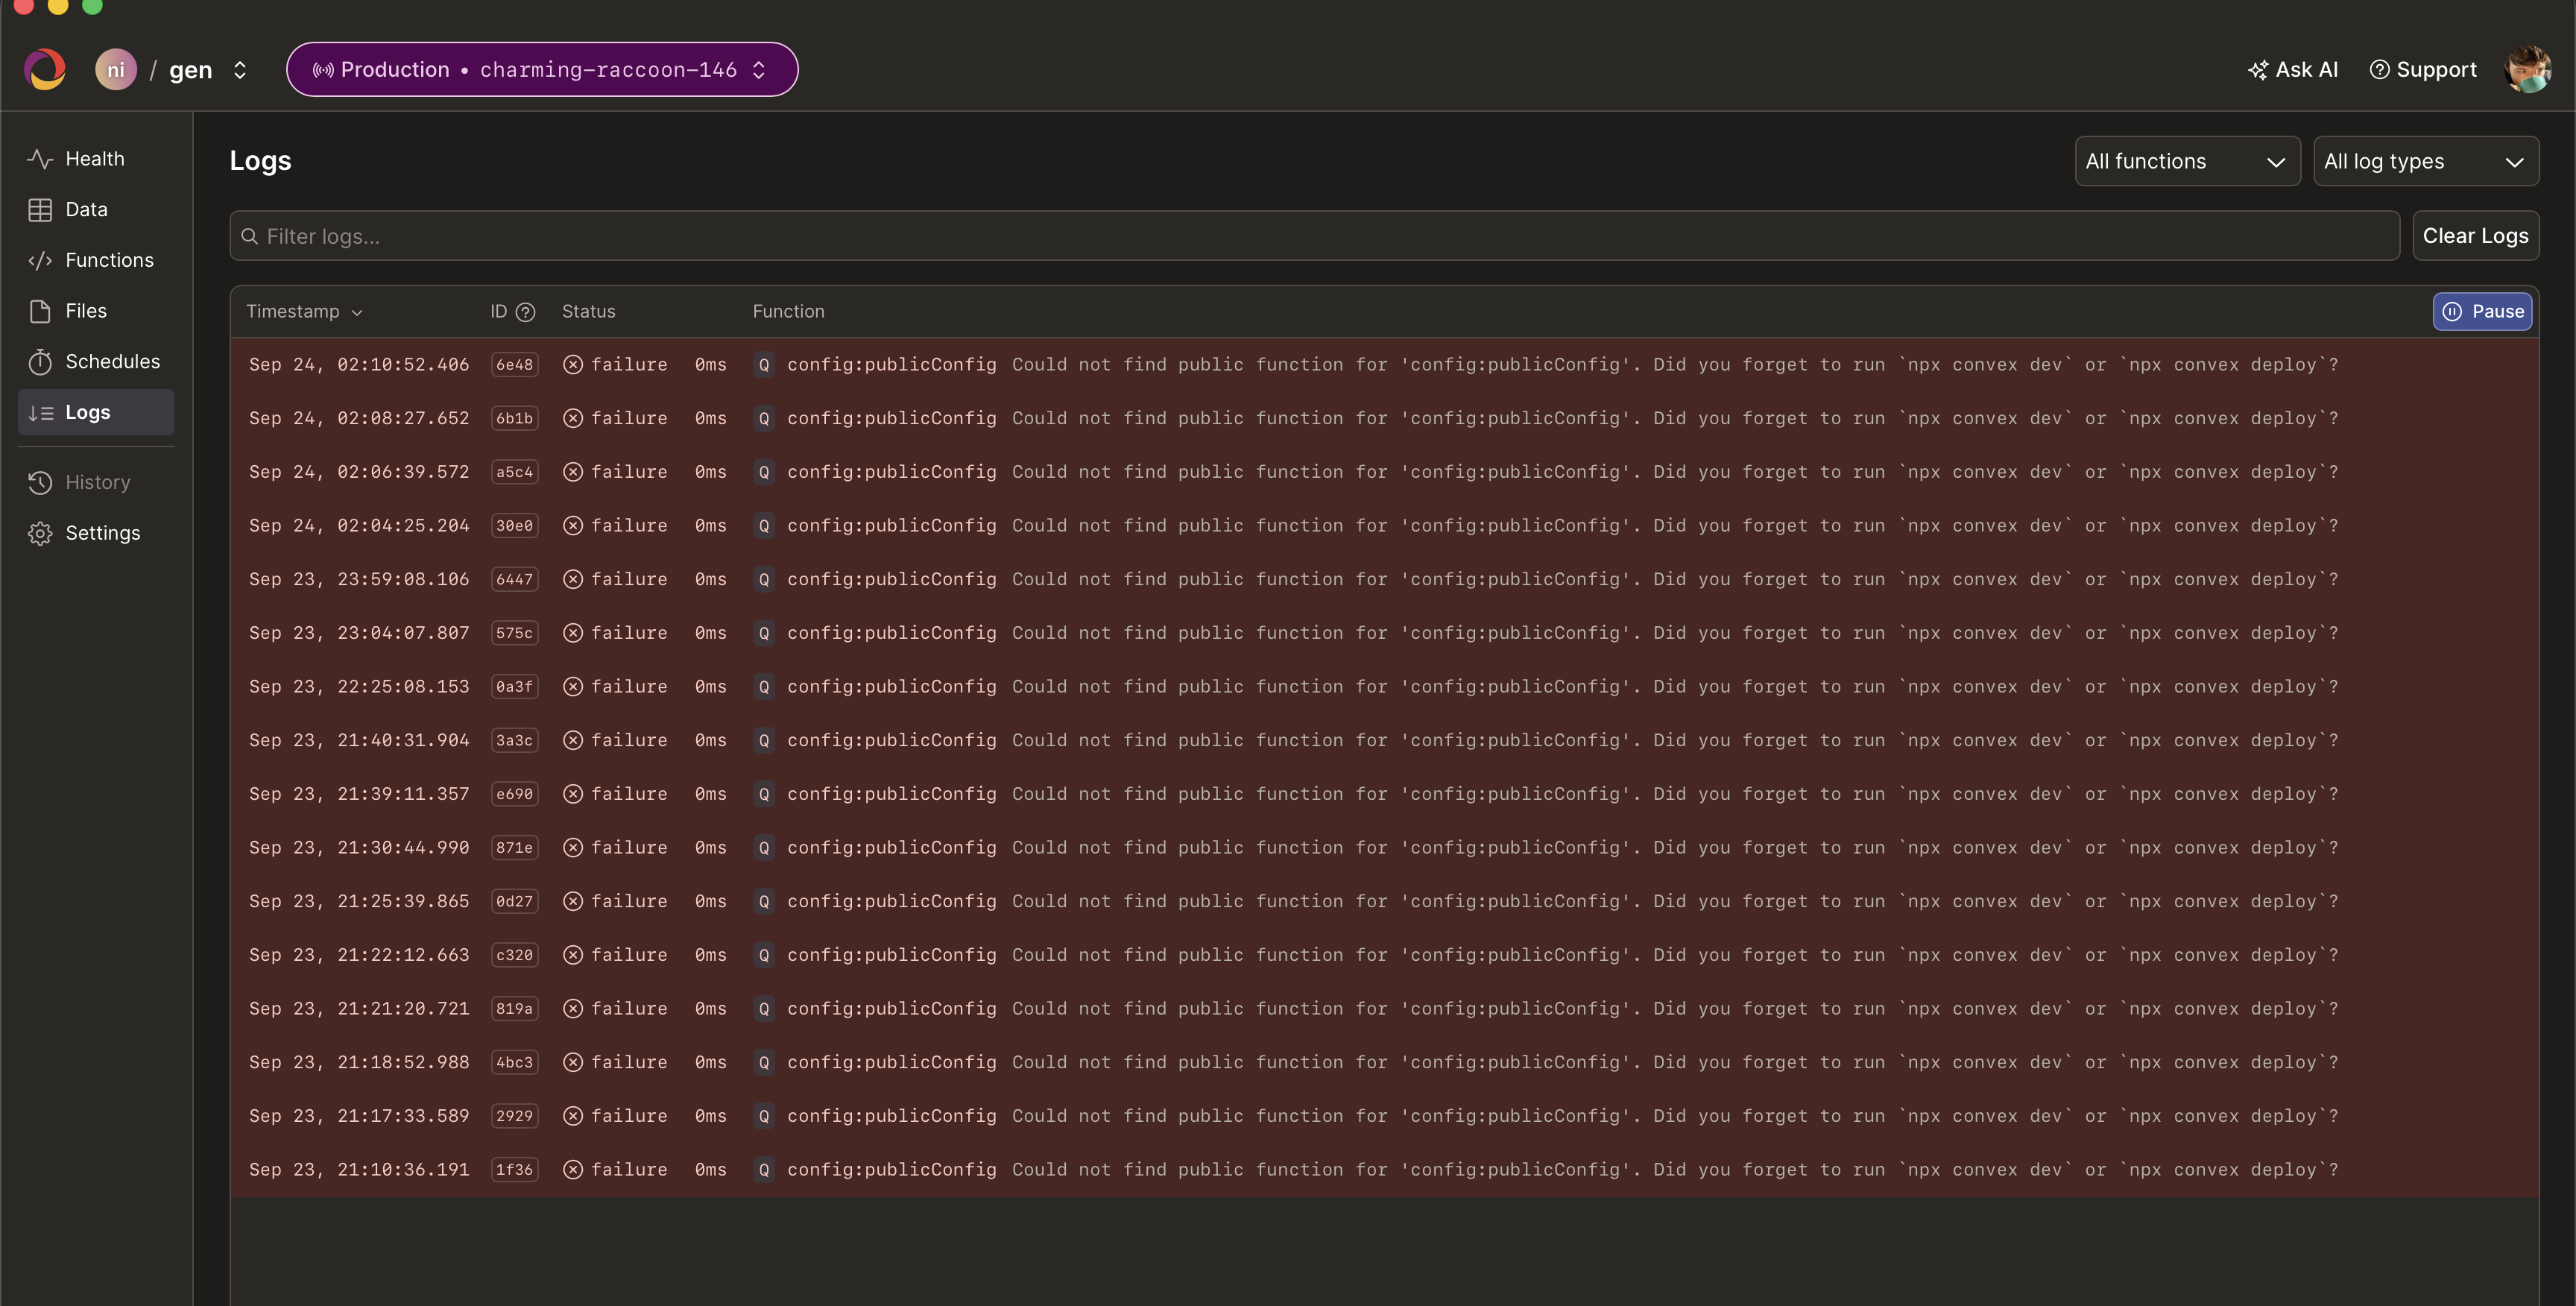The image size is (2576, 1306).
Task: Go to Health in the sidebar
Action: [x=96, y=158]
